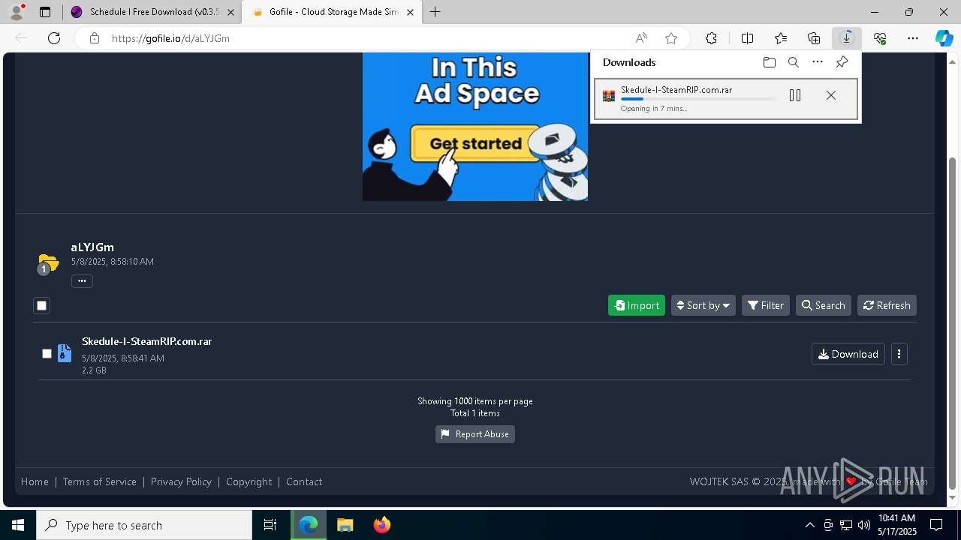Download Skedule-I-SteamRIP.com.rar
Viewport: 961px width, 540px height.
848,354
